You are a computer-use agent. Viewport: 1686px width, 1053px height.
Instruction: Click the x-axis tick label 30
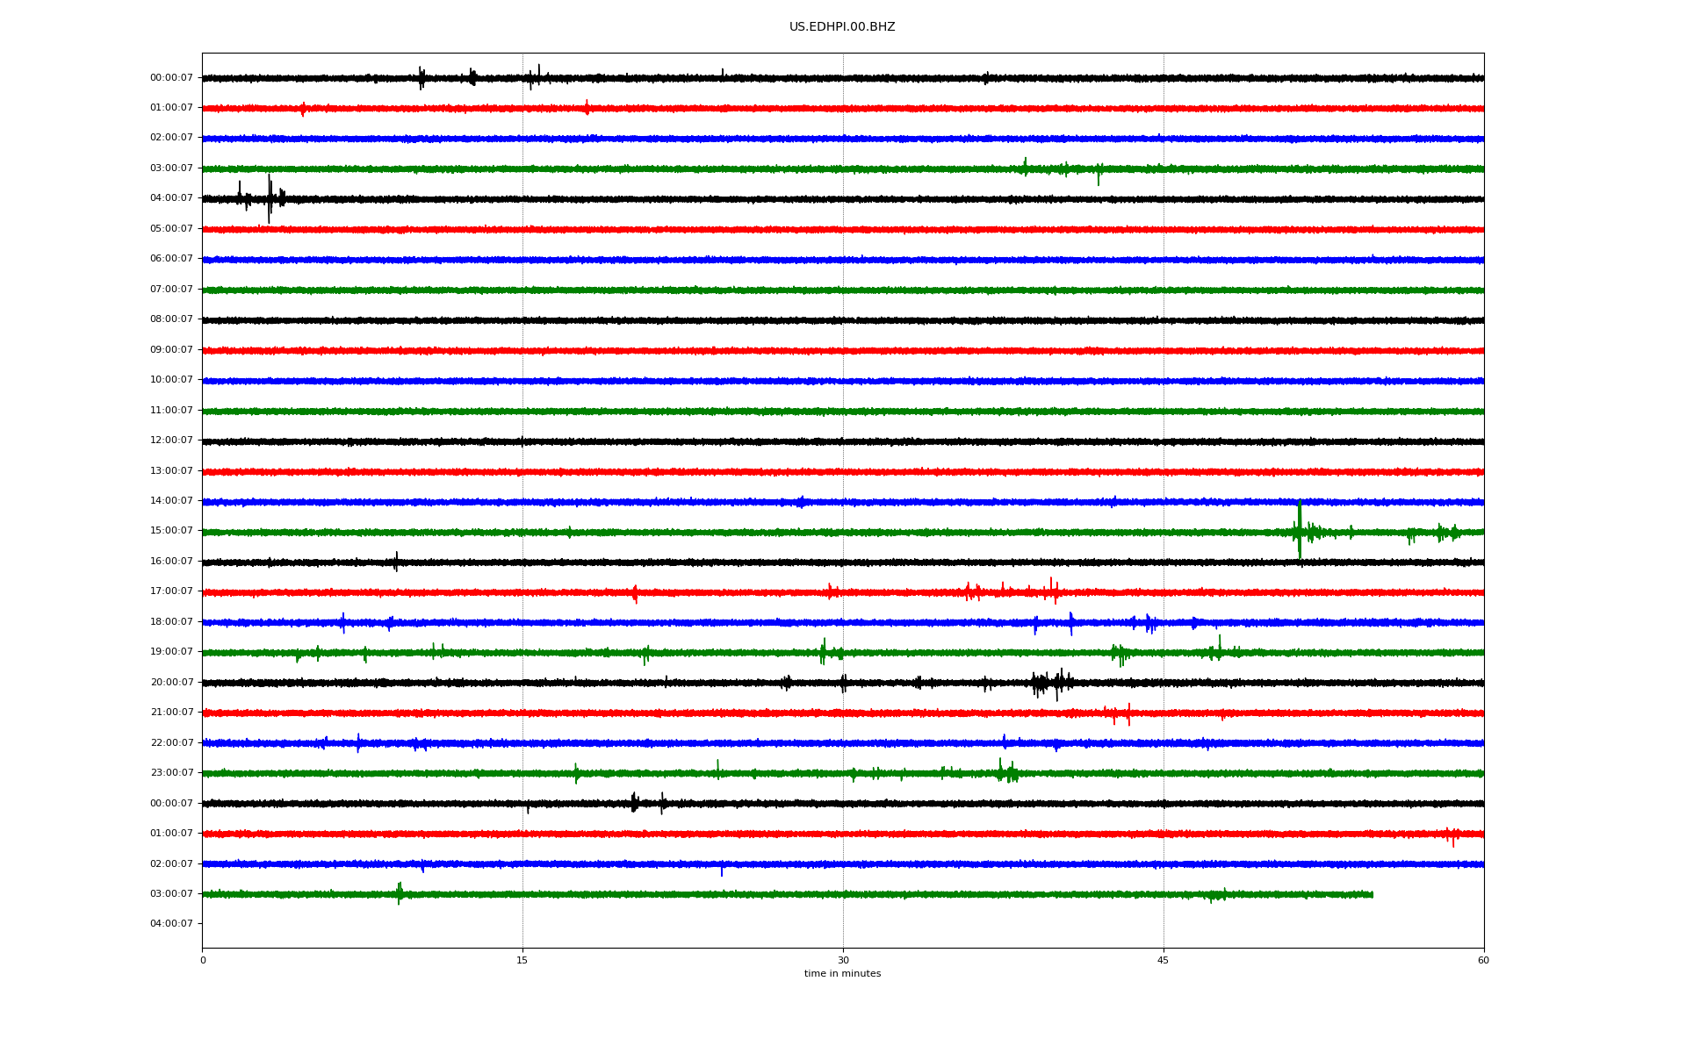point(843,961)
